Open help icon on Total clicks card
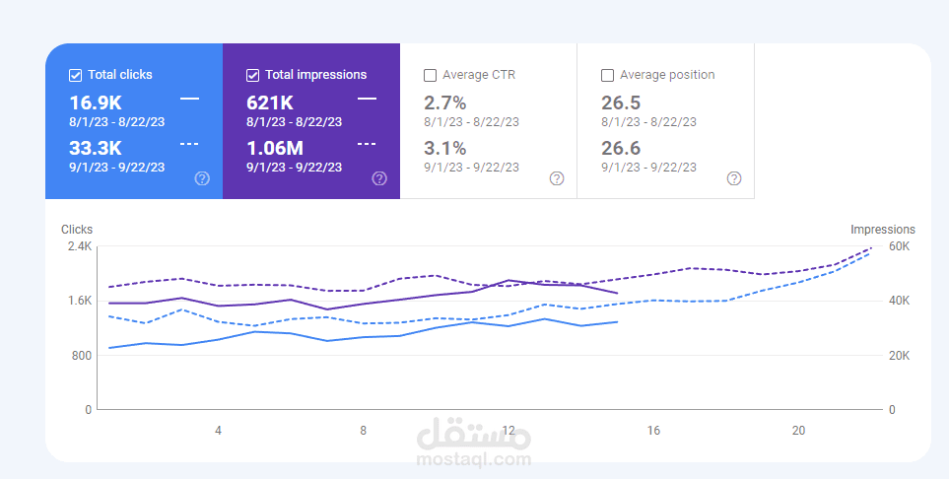949x479 pixels. (202, 178)
